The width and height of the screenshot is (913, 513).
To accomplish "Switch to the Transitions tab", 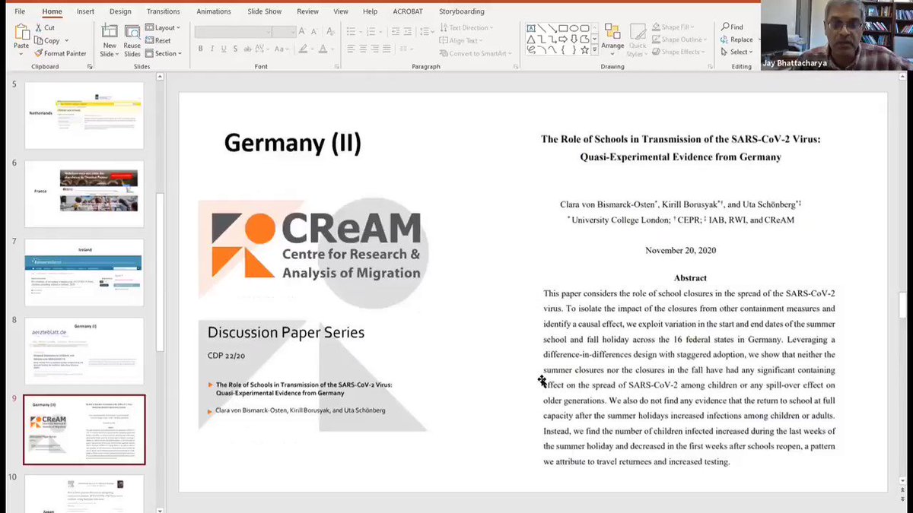I will [163, 11].
